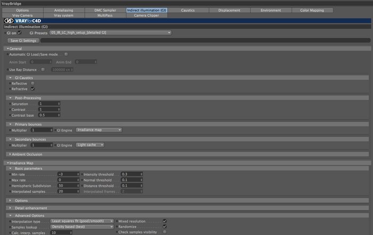Collapse the Secondary bounces group

pyautogui.click(x=10, y=139)
